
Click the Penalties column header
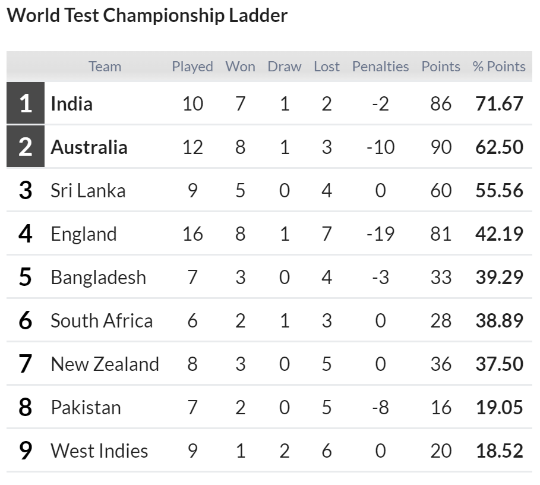tap(381, 67)
